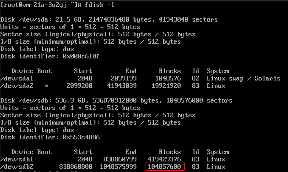Click the first table's Blocks column header
The image size is (288, 172).
(x=170, y=71)
